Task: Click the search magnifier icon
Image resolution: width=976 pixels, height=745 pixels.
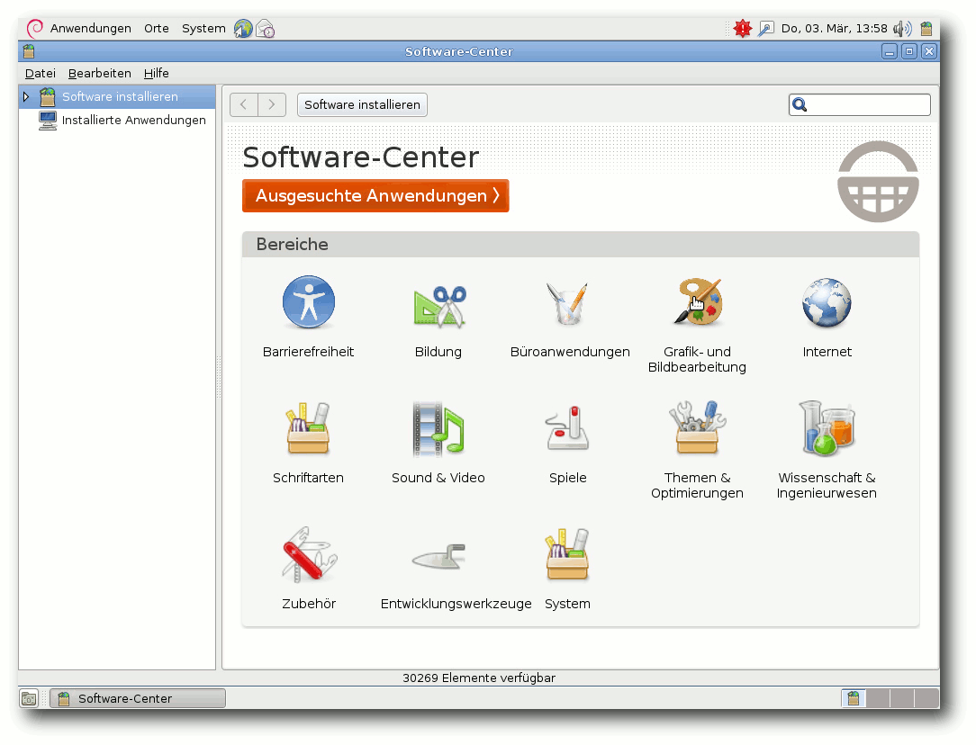Action: [800, 105]
